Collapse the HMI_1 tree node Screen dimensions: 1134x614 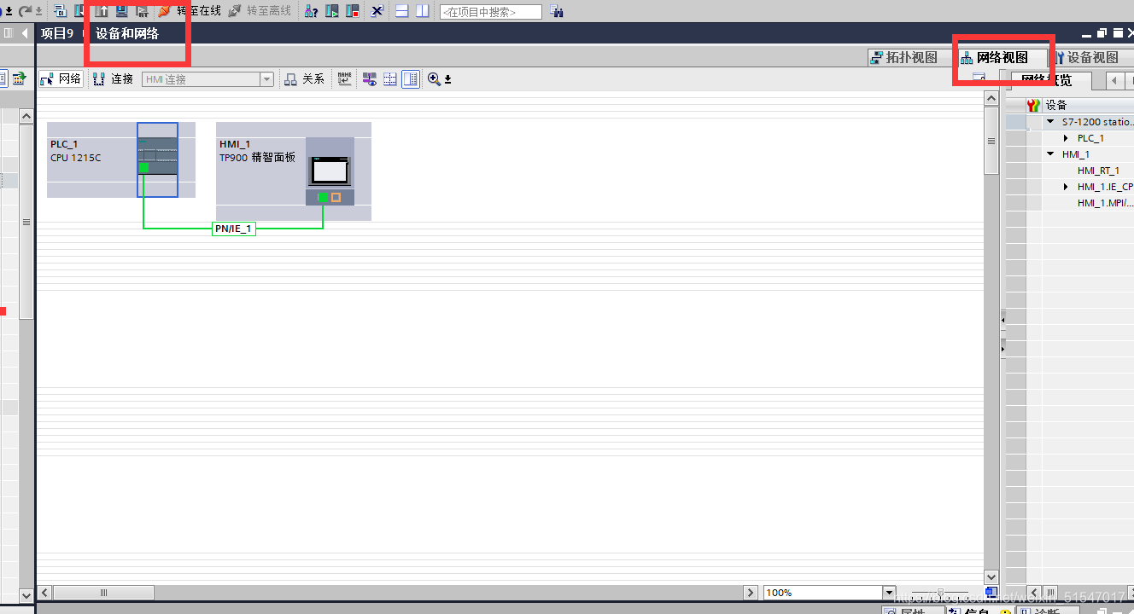(x=1050, y=154)
